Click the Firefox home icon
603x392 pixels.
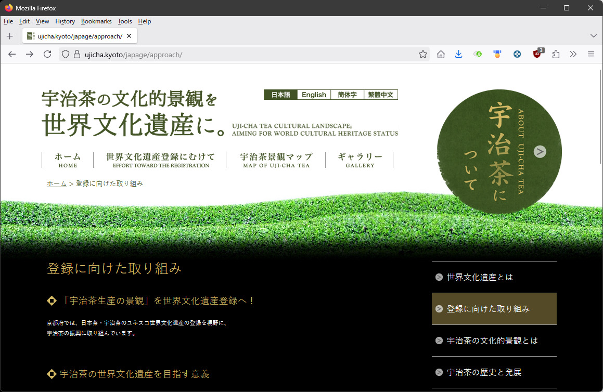click(441, 54)
